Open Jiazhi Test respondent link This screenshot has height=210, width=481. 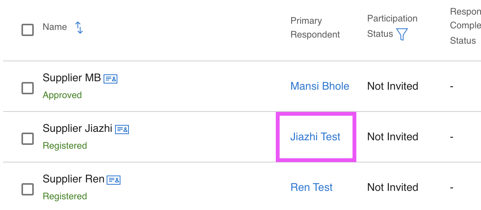coord(315,137)
